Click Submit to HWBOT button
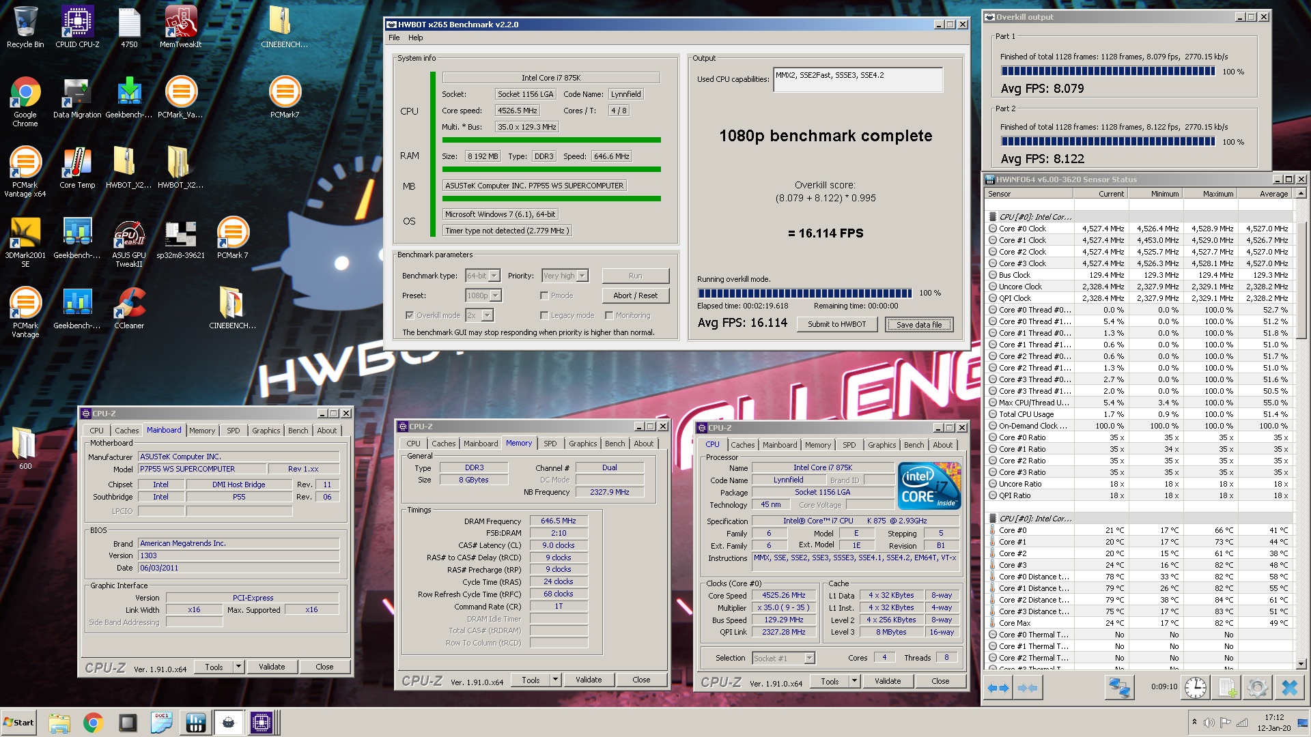This screenshot has height=737, width=1311. point(836,324)
